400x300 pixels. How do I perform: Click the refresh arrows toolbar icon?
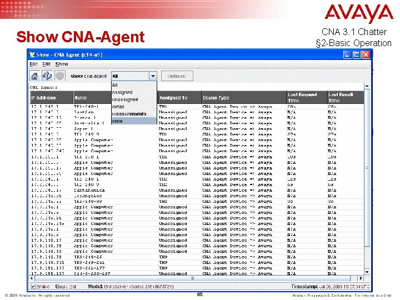point(47,76)
